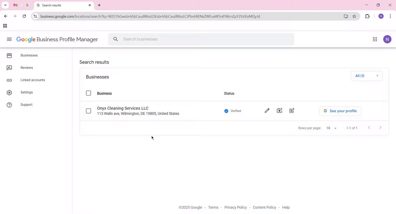Click the browser back arrow
396x214 pixels.
(x=6, y=16)
